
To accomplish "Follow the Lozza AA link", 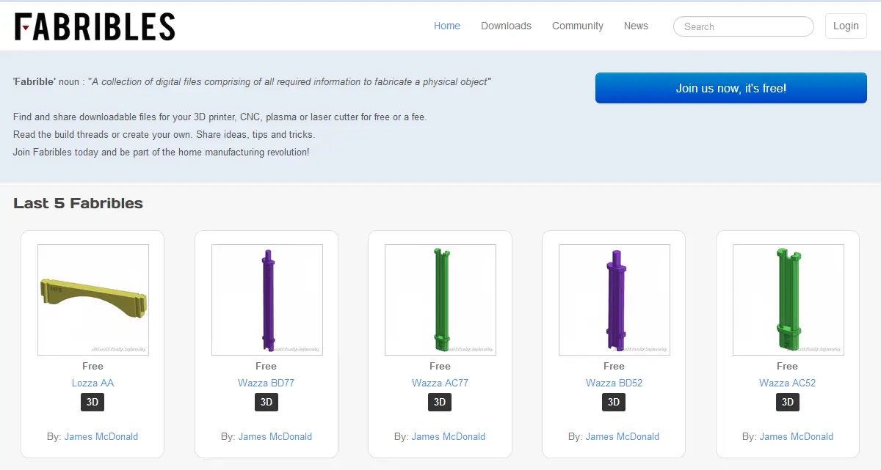I will (93, 383).
